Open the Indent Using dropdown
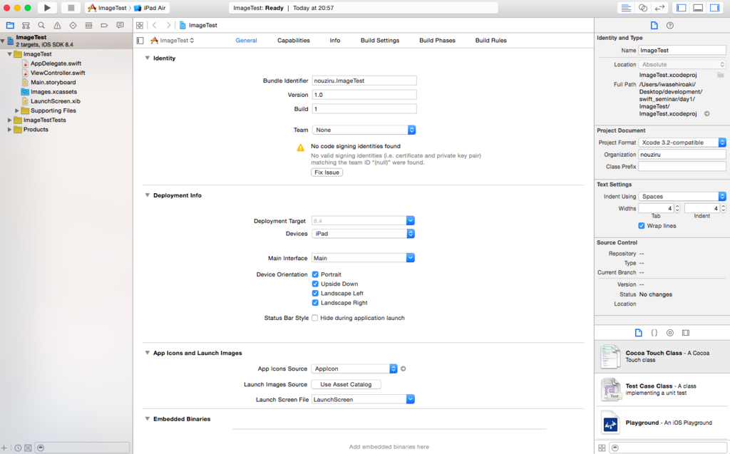Image resolution: width=730 pixels, height=454 pixels. (682, 197)
